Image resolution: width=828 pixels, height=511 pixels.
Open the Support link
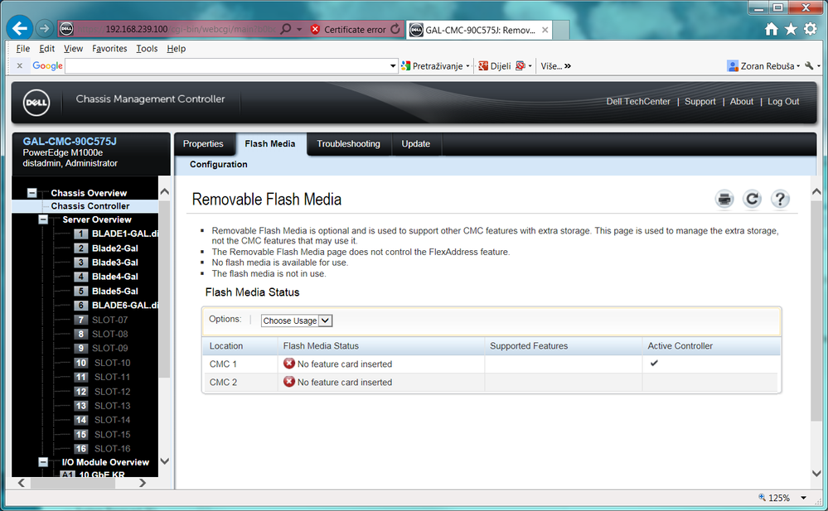click(700, 101)
